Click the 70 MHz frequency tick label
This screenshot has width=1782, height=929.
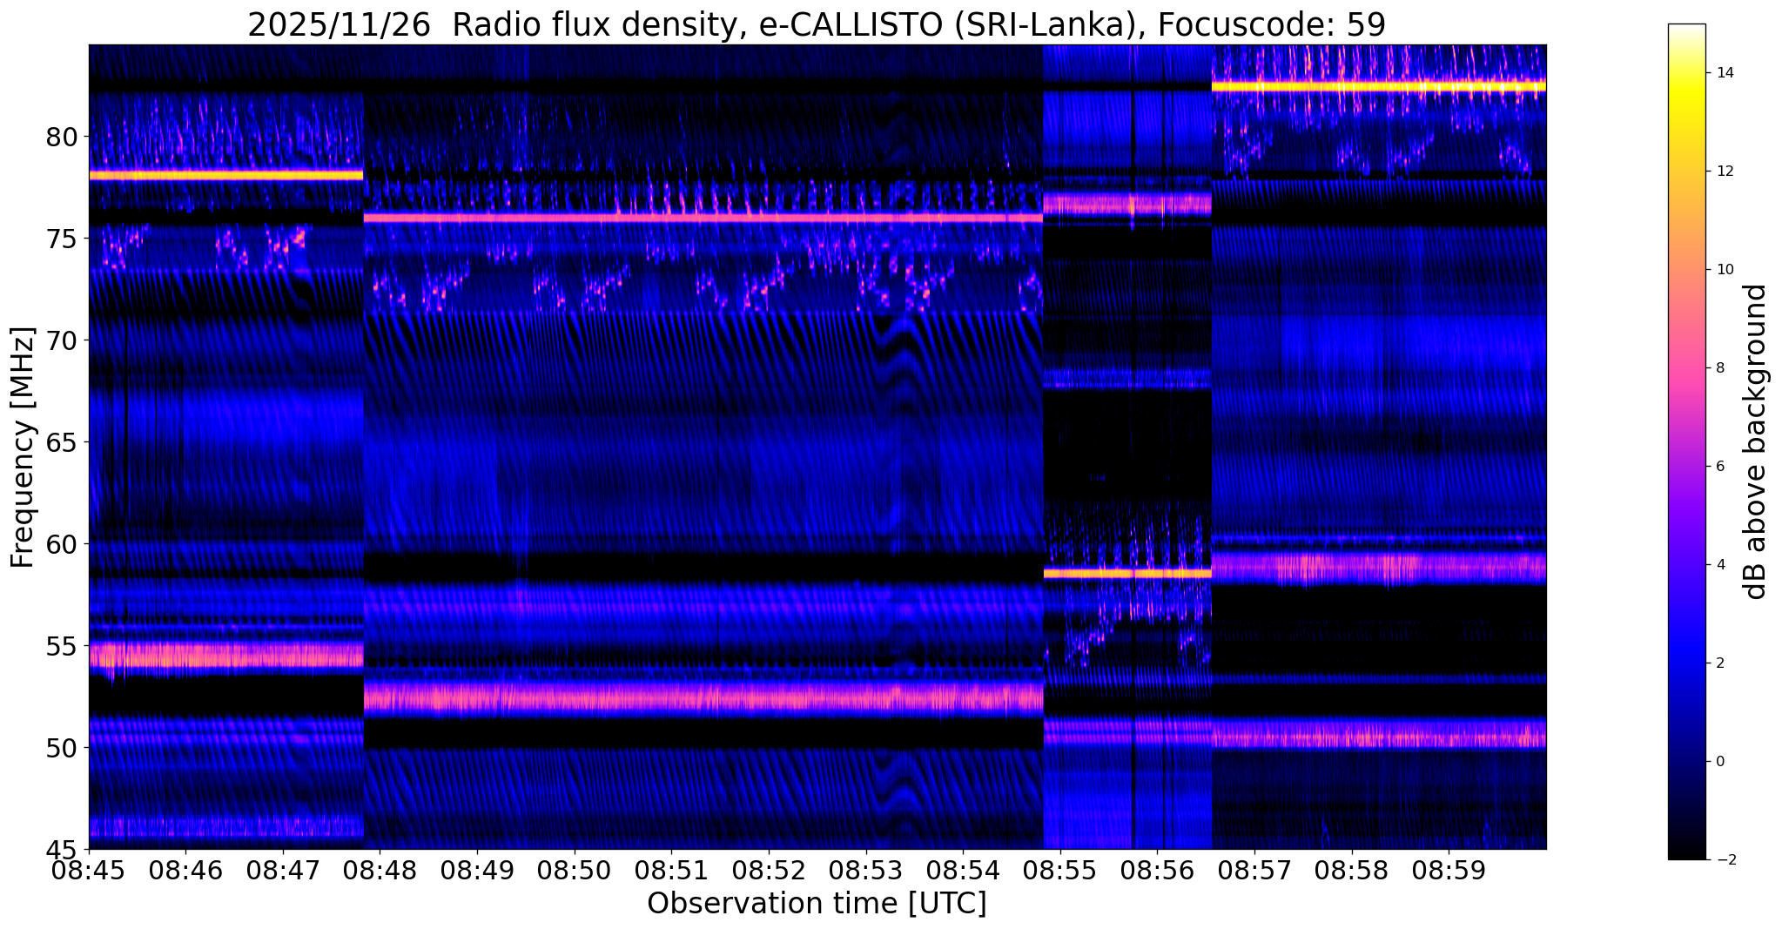63,340
